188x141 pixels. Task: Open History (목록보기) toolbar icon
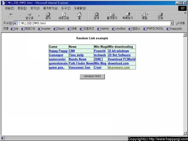127,16
